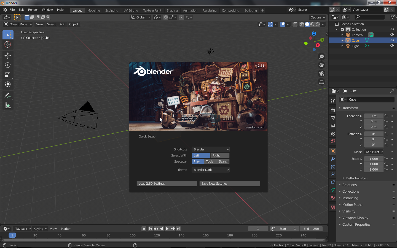Open the World properties tab

pos(333,141)
